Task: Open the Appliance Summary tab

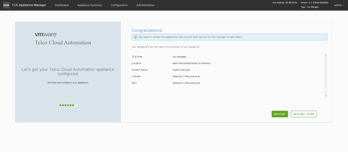Action: [90, 5]
